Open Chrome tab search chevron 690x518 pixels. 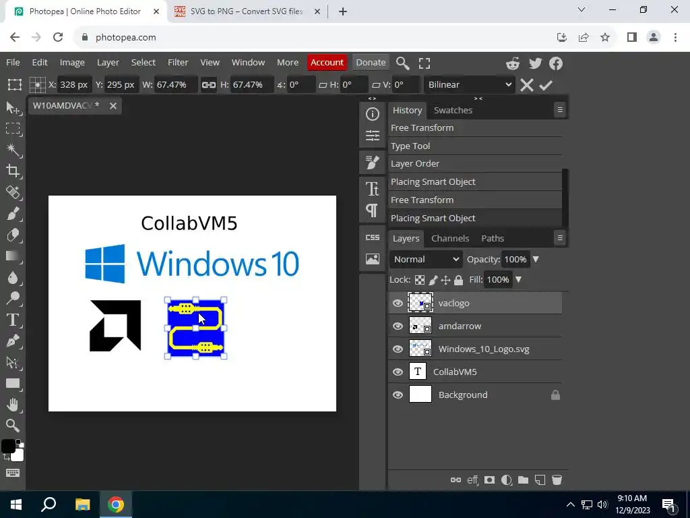point(582,9)
